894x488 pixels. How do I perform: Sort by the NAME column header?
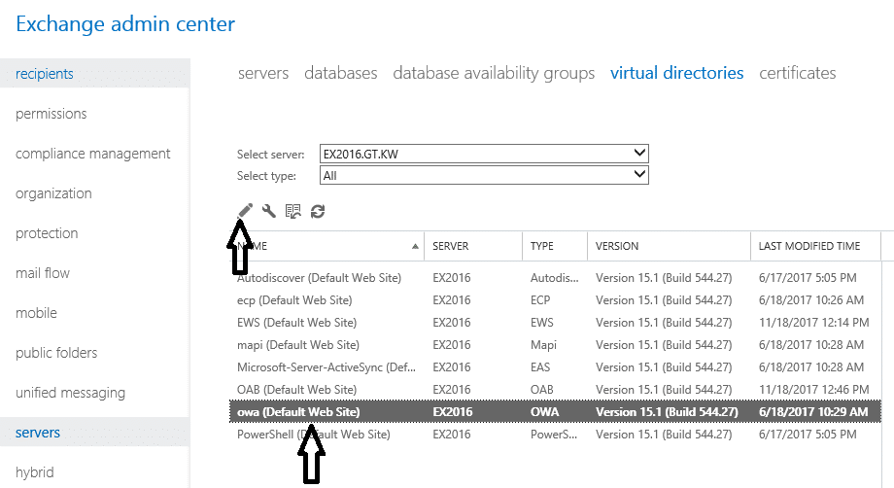(x=327, y=246)
